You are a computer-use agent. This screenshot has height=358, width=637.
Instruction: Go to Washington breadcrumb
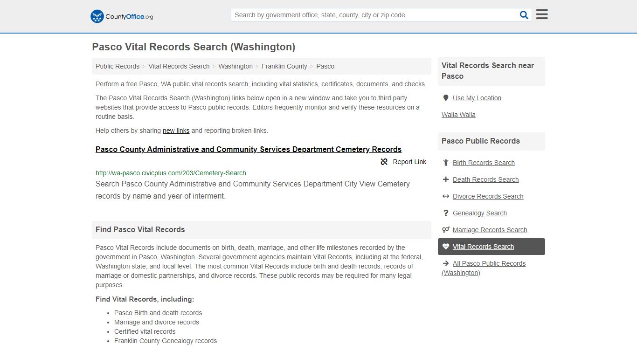235,66
